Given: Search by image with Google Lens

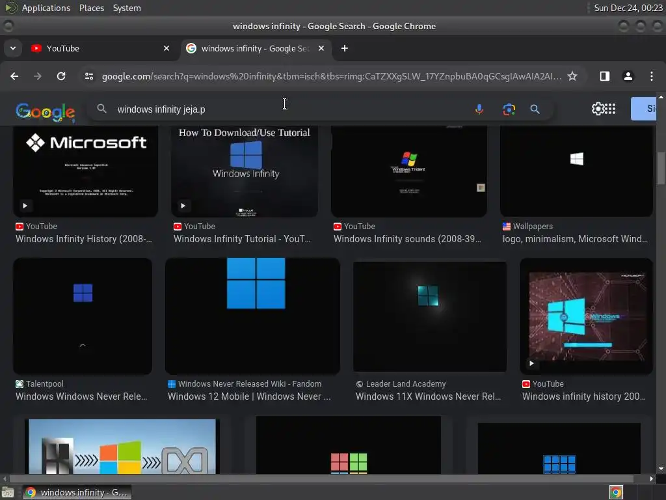Looking at the screenshot, I should [509, 109].
